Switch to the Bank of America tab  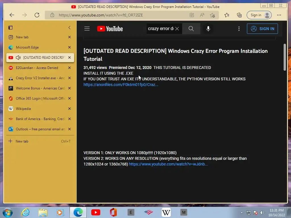[x=40, y=119]
